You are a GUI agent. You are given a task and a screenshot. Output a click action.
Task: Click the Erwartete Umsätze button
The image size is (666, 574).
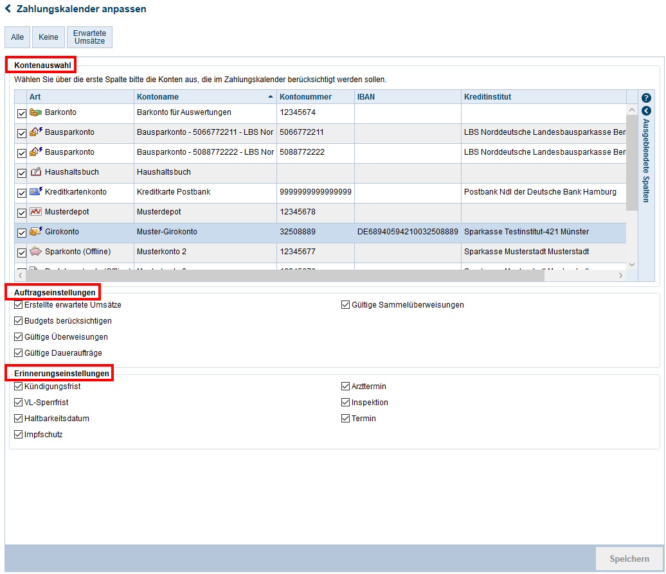(89, 37)
